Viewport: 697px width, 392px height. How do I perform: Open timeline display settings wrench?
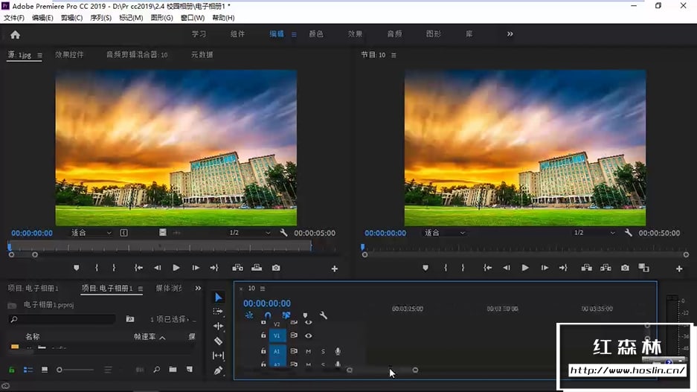point(323,315)
